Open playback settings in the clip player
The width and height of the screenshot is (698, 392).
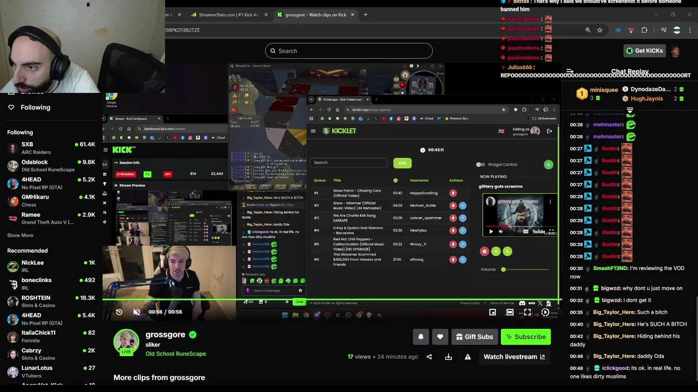tap(545, 312)
